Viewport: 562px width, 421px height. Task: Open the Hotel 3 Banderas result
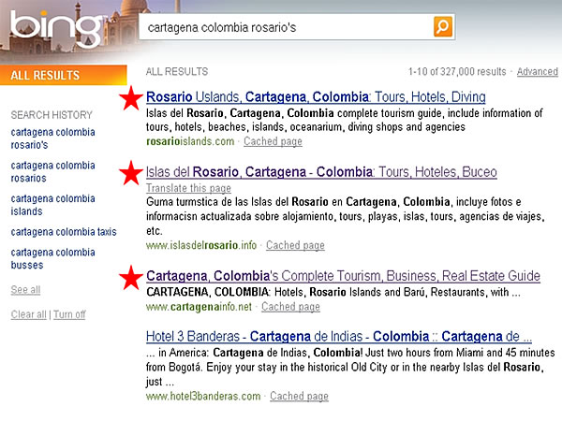339,336
